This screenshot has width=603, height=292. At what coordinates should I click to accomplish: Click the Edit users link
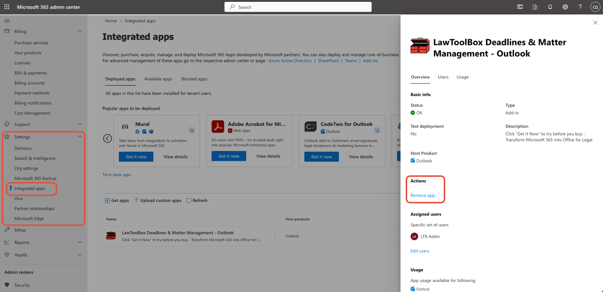pyautogui.click(x=420, y=251)
